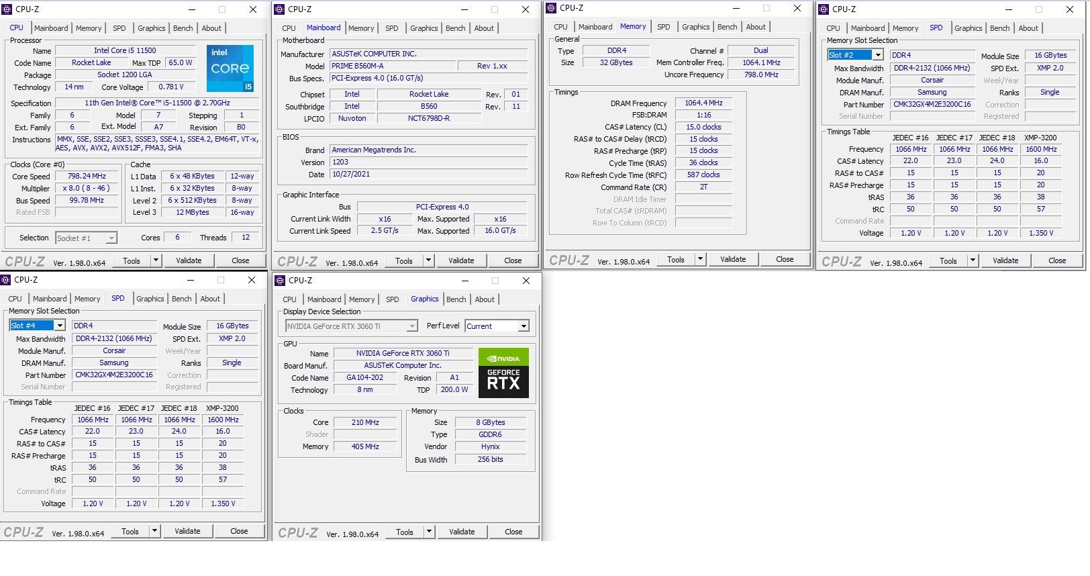This screenshot has height=576, width=1090.
Task: Click Validate in the motherboard window
Action: pos(461,260)
